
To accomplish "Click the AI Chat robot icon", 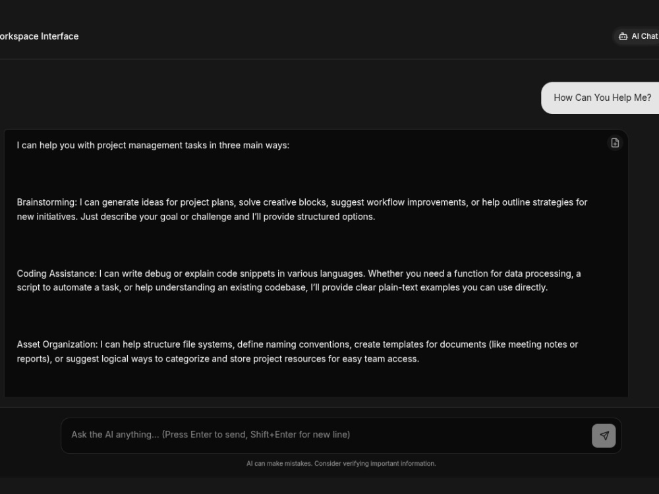I will [x=623, y=36].
